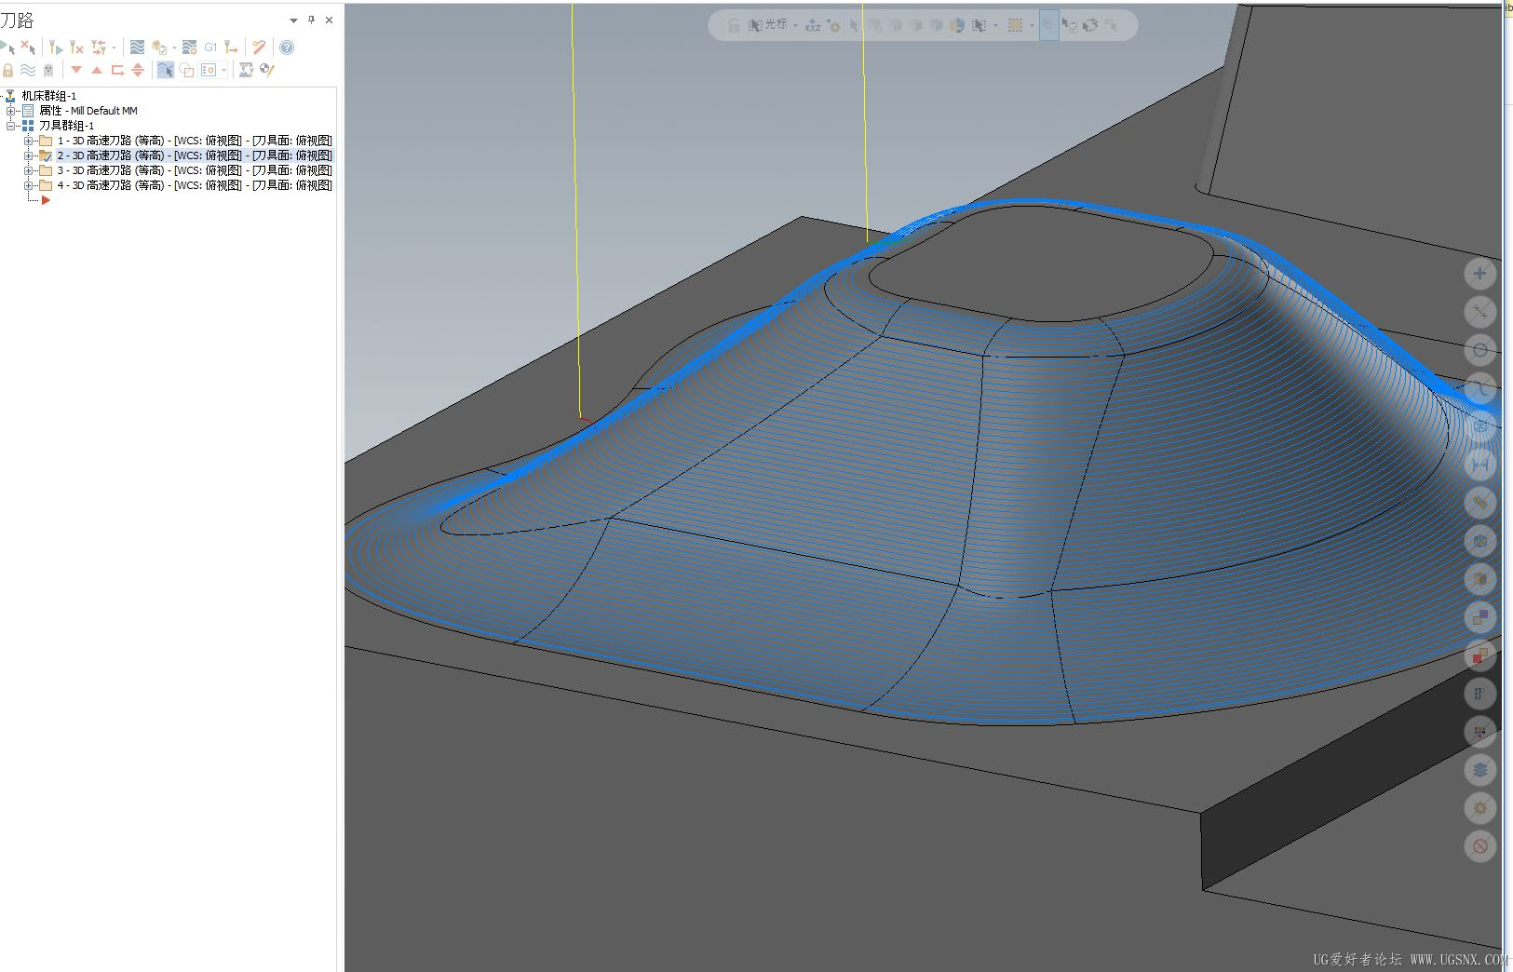This screenshot has width=1513, height=972.
Task: Open dropdown beside toolpath swap icon
Action: coord(115,47)
